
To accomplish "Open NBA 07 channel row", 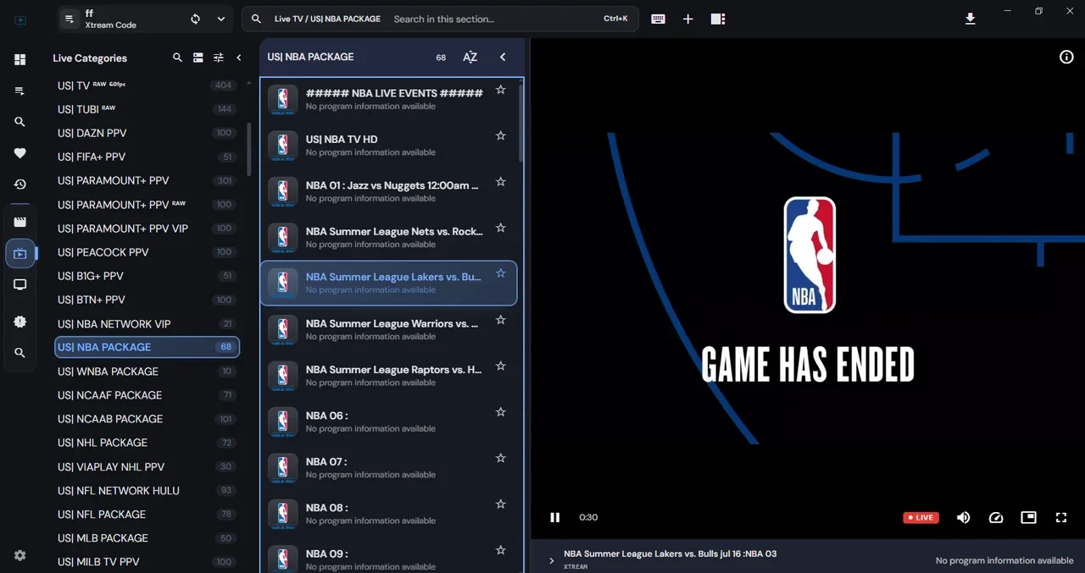I will click(388, 467).
